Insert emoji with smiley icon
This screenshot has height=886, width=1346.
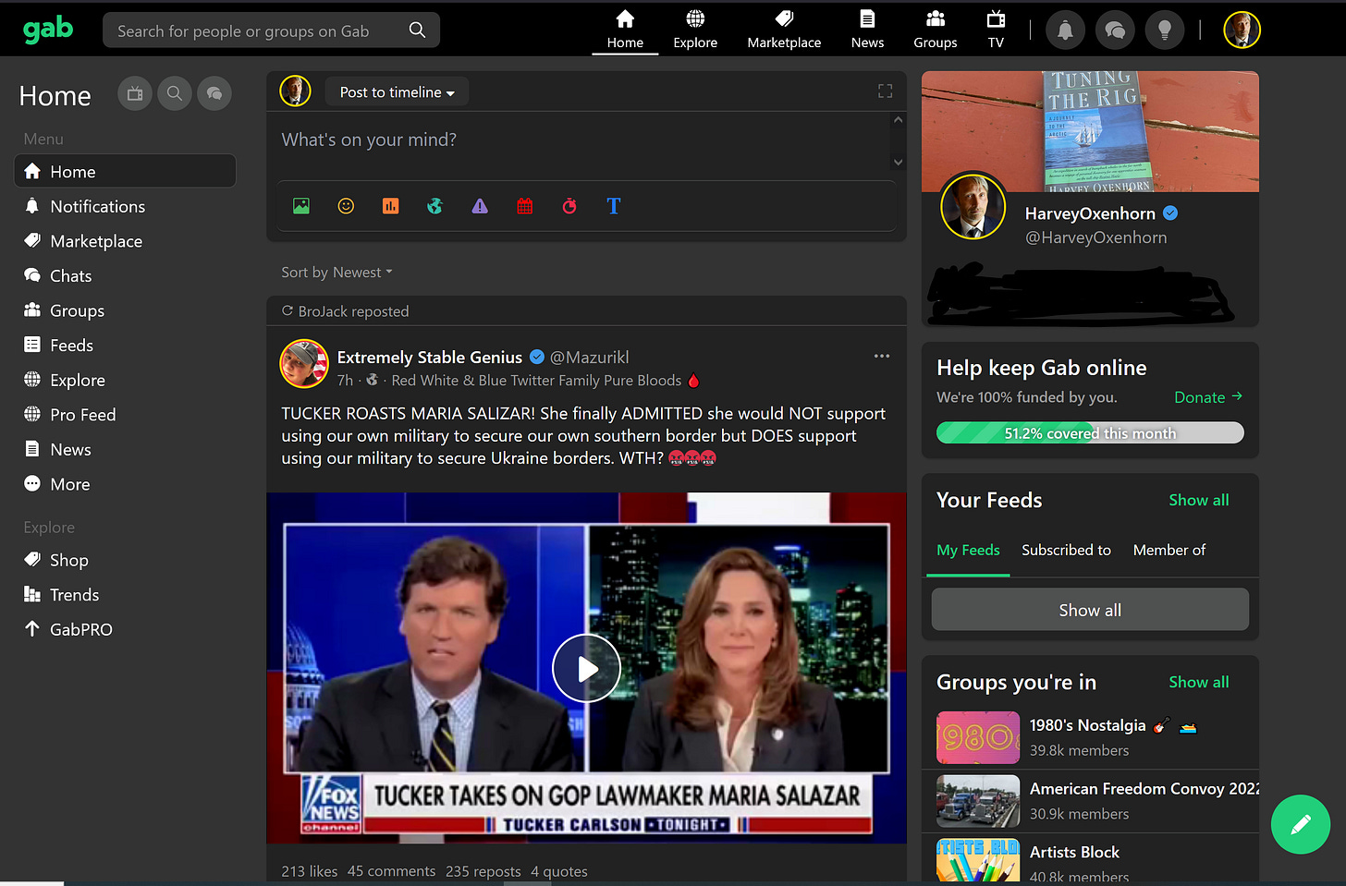click(346, 206)
